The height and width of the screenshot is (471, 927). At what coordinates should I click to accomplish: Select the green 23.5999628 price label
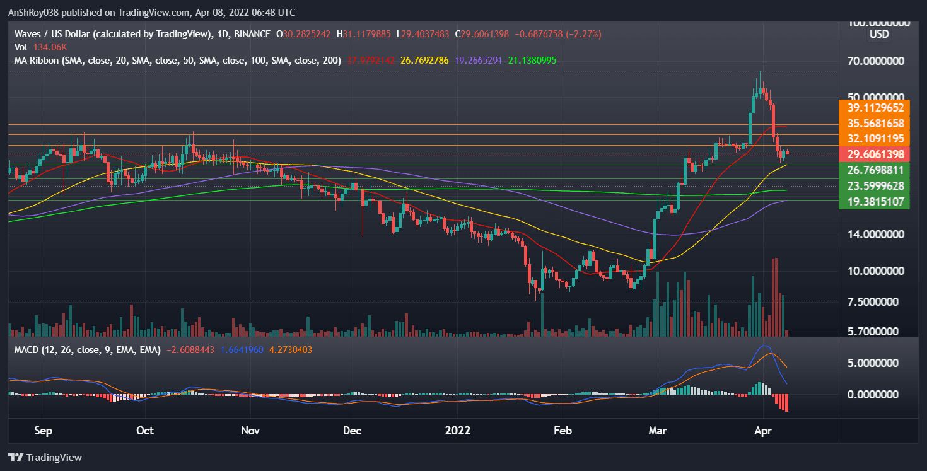(x=873, y=186)
